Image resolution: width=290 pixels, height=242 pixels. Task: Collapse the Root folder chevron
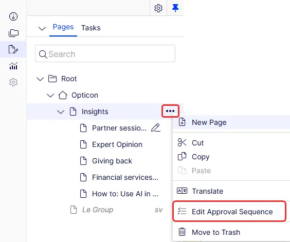click(x=40, y=79)
